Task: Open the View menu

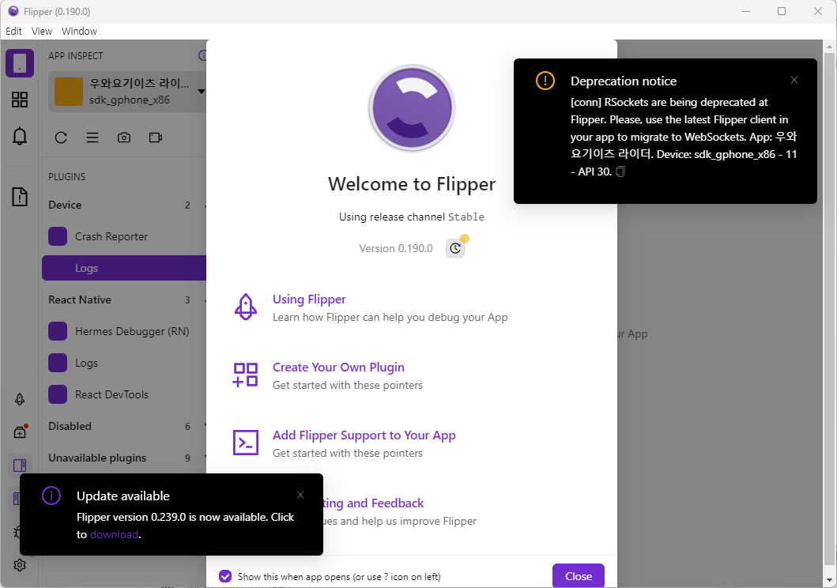Action: click(42, 32)
